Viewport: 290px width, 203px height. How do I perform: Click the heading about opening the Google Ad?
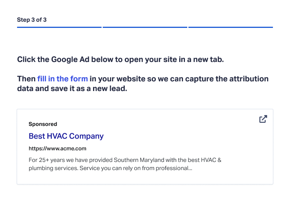(x=121, y=60)
